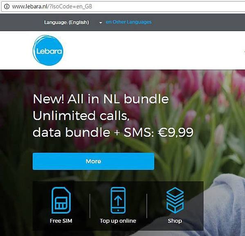
Task: Open the Language (English) selector
Action: tap(66, 22)
